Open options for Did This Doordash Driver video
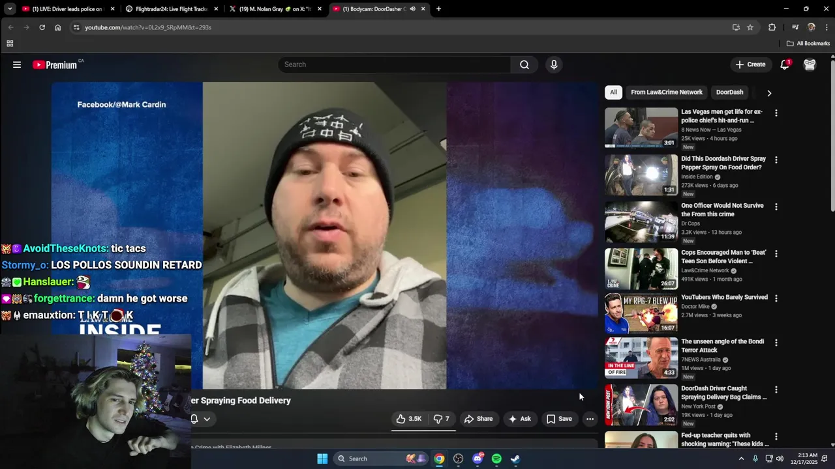The image size is (835, 469). coord(776,160)
